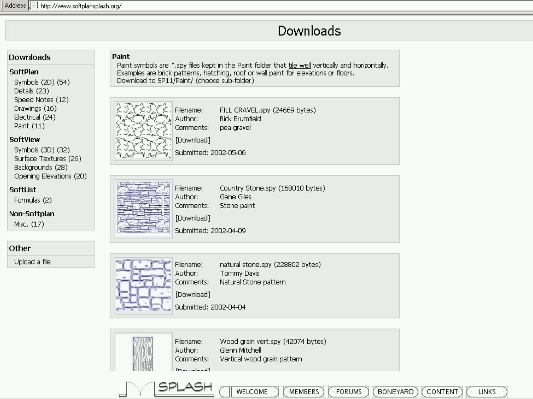Viewport: 533px width, 399px height.
Task: Select the Wood grain vert thumbnail
Action: (143, 354)
